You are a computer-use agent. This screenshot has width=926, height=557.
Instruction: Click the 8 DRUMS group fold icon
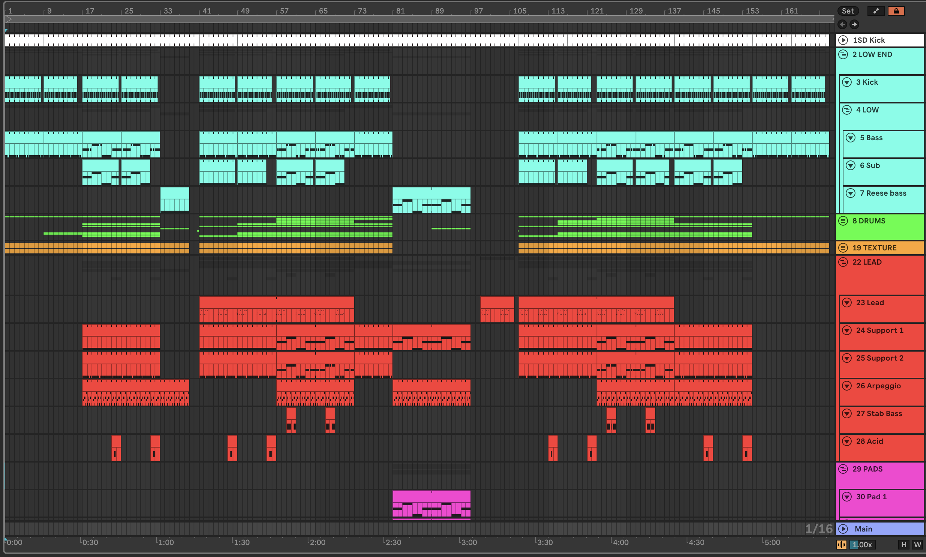click(x=843, y=221)
